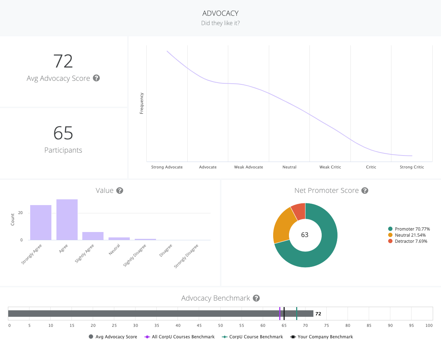Select the Slightly Agree bar
Viewport: 441px width, 343px height.
pos(93,236)
